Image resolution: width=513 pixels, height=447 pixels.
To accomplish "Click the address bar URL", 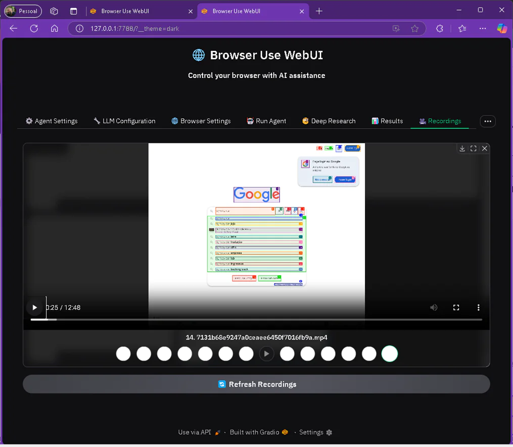I will click(135, 28).
